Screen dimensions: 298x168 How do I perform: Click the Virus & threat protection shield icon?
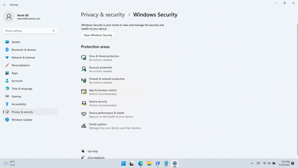point(84,57)
